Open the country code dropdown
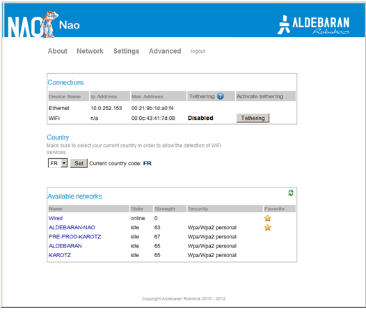366x315 pixels. [58, 163]
